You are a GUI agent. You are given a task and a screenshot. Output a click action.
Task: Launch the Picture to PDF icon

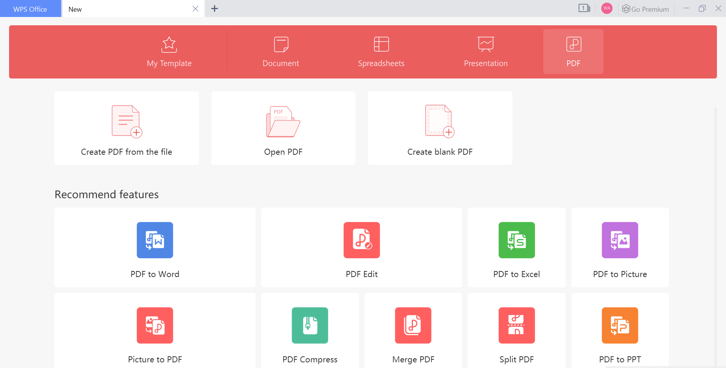click(x=155, y=325)
